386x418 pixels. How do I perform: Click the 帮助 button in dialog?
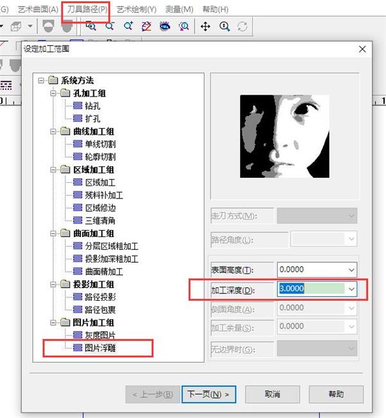[x=336, y=394]
